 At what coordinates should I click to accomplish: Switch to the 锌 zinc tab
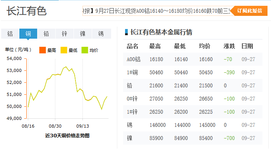pyautogui.click(x=65, y=34)
